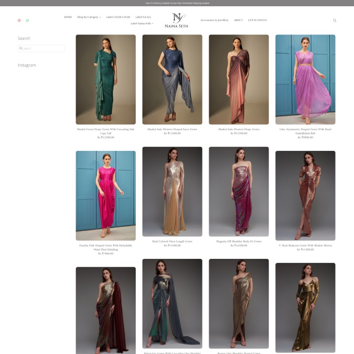Open the Magenta Off Shoulder Body-Fit Gown link
The height and width of the screenshot is (354, 354).
(x=239, y=241)
